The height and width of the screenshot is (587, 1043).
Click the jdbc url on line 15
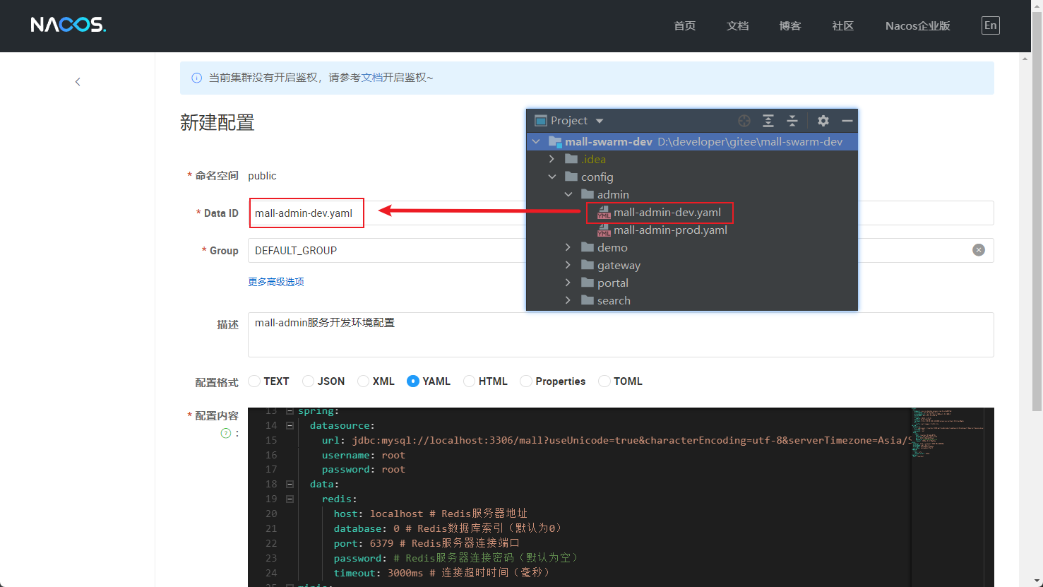(x=632, y=440)
